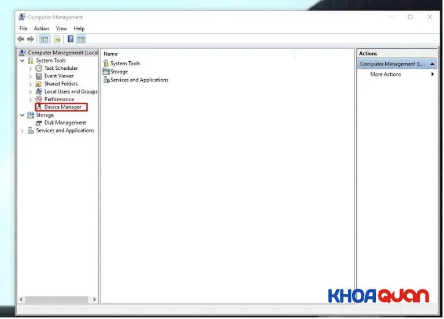444x319 pixels.
Task: Click the Disk Management icon in tree
Action: (39, 123)
